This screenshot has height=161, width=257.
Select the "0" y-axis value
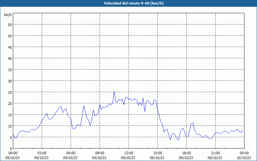(x=11, y=149)
